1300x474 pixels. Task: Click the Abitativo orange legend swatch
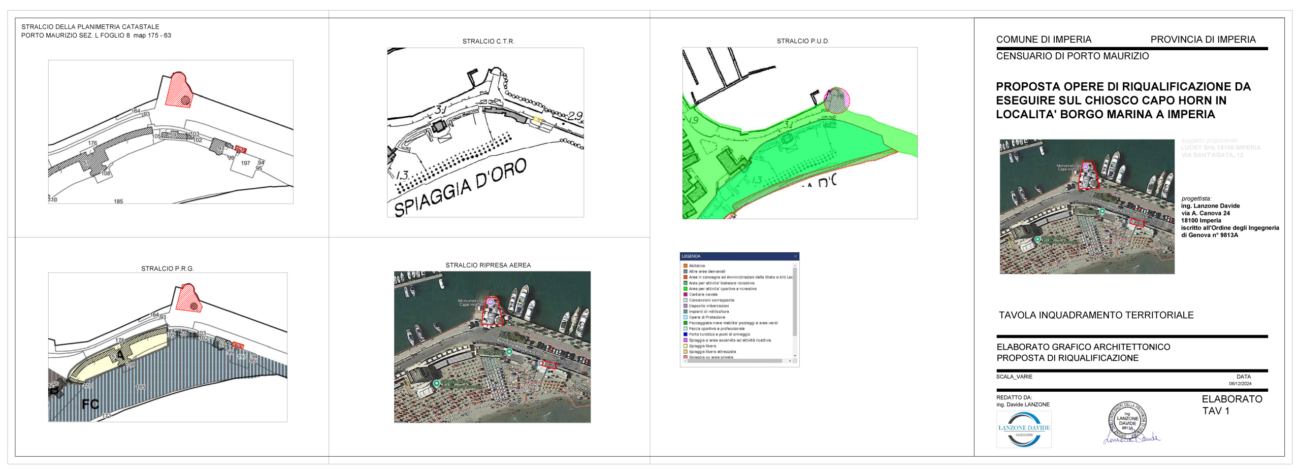[x=685, y=265]
